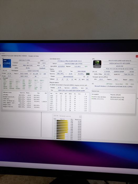Viewport: 138px width, 184px height.
Task: Select the MB2000GCWDA [2 TB] drive entry
Action: tap(117, 97)
